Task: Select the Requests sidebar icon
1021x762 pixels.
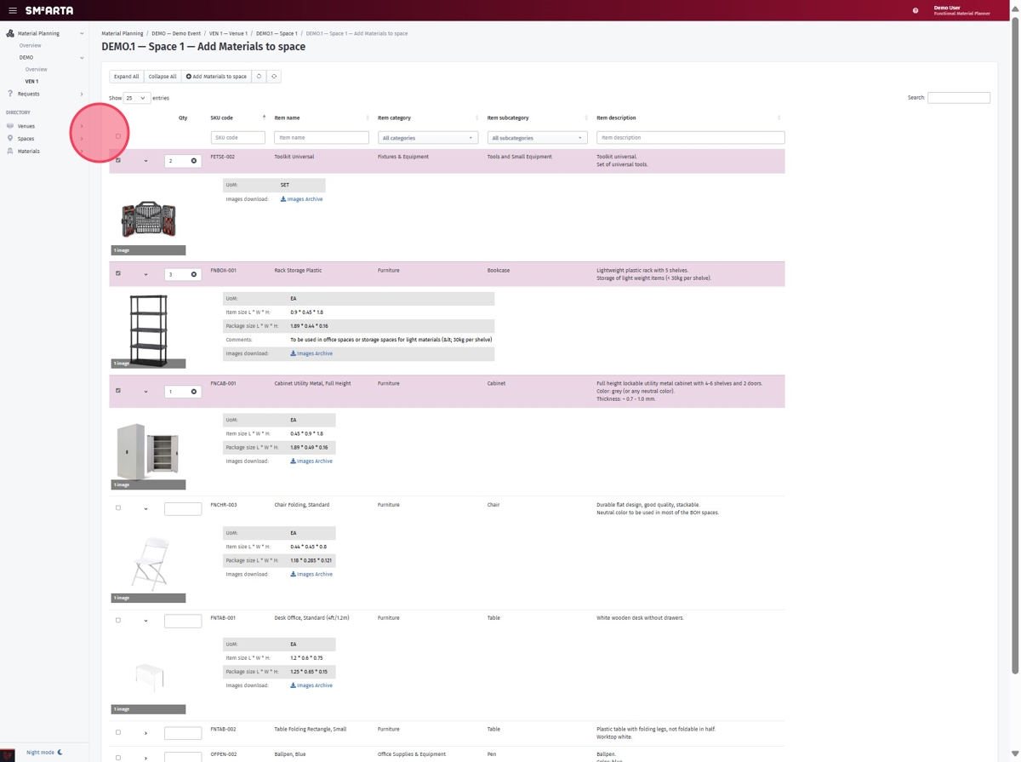Action: [9, 94]
